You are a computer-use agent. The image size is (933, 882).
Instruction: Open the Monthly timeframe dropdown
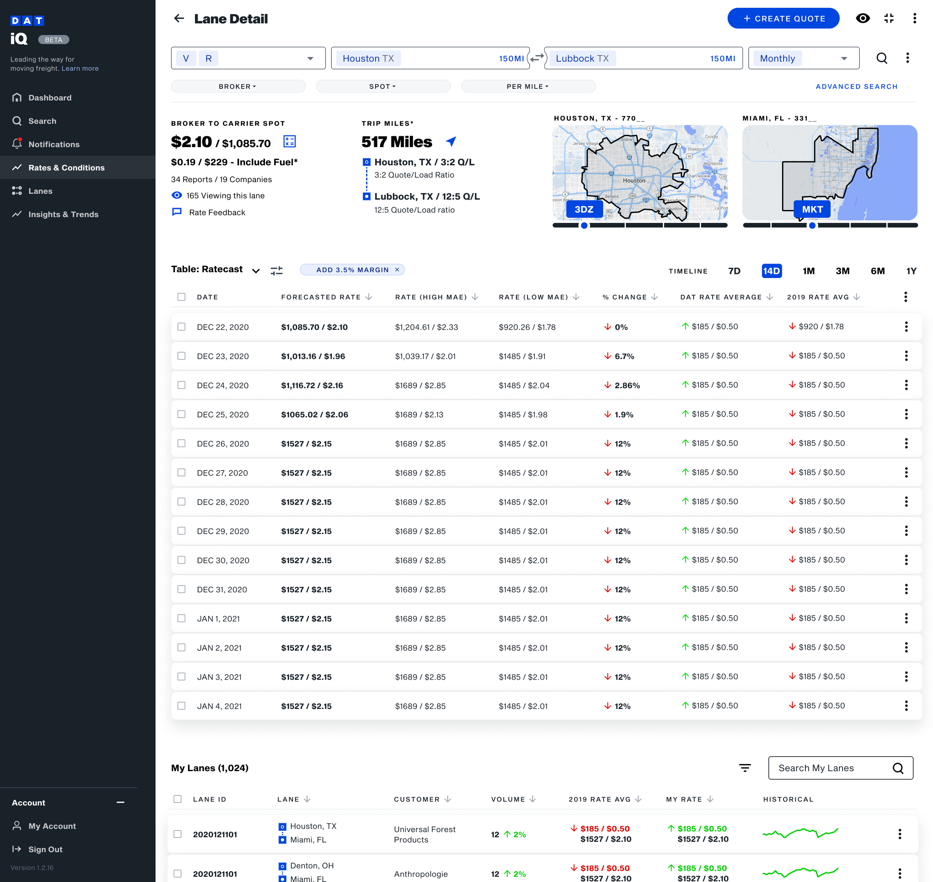point(803,58)
